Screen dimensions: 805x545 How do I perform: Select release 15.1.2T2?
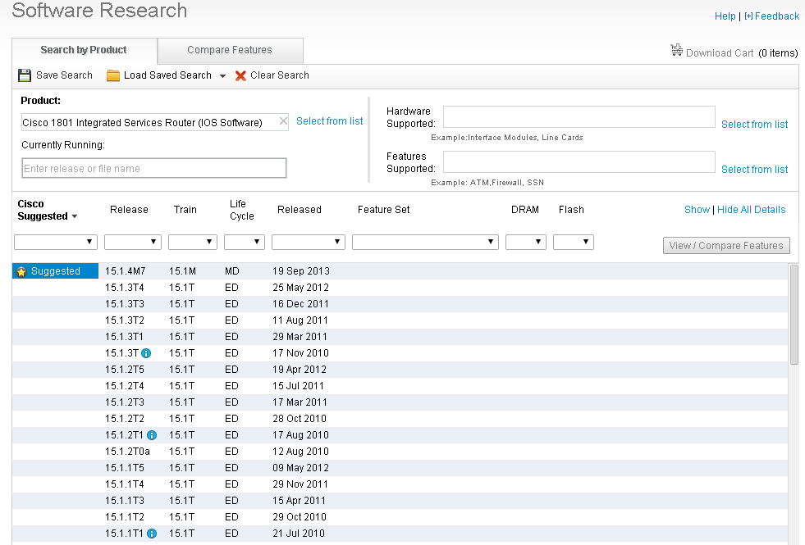click(400, 419)
